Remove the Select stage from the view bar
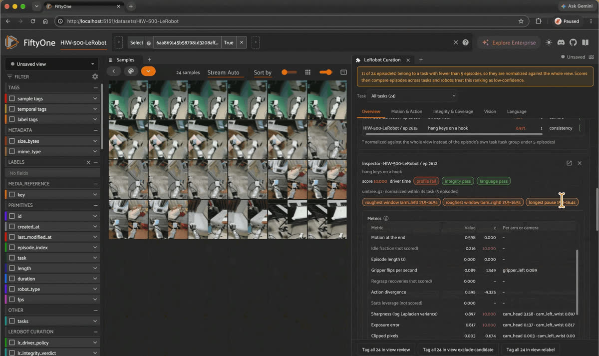Image resolution: width=599 pixels, height=356 pixels. [242, 42]
